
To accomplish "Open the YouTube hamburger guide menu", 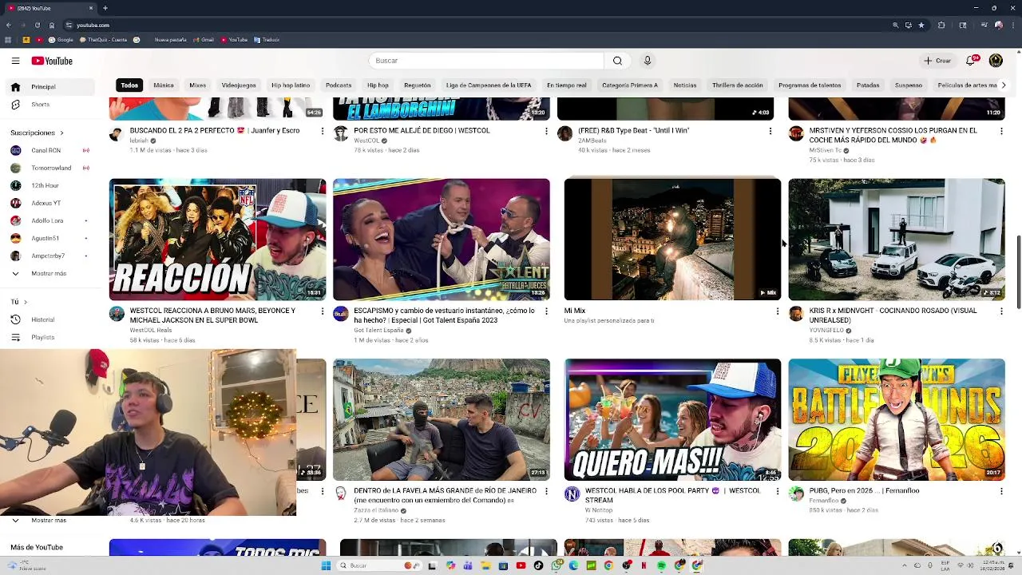I will click(15, 61).
